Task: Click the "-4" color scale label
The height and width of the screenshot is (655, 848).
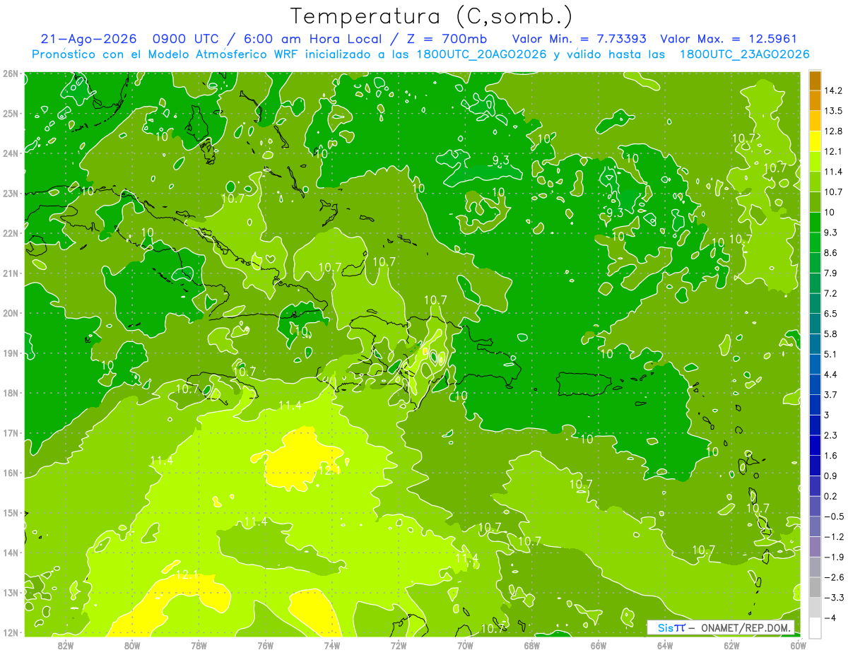Action: (x=830, y=618)
